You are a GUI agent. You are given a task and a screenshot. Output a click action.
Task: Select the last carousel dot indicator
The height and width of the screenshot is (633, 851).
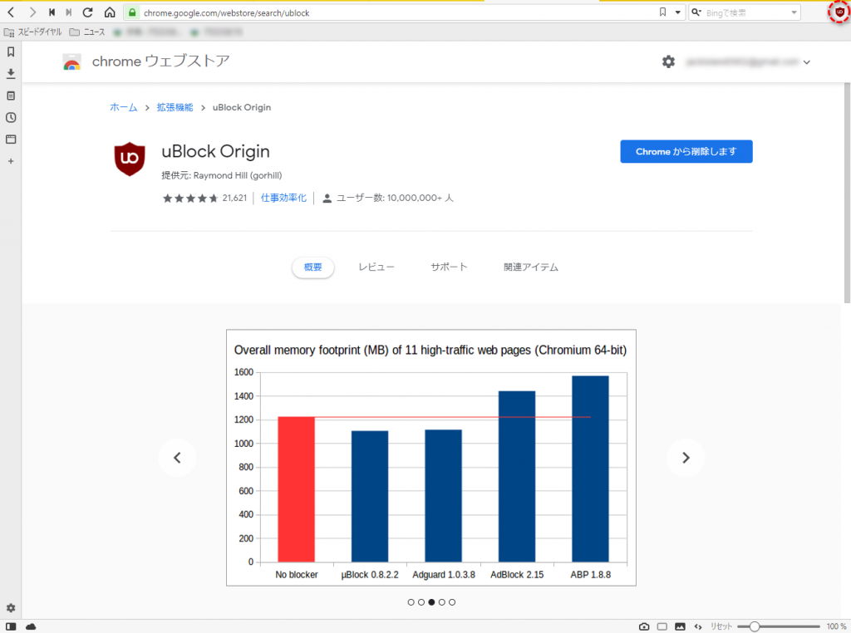[452, 602]
